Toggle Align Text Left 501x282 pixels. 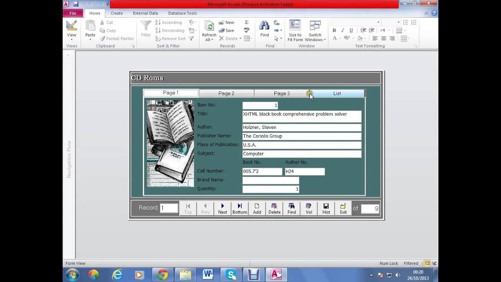375,38
